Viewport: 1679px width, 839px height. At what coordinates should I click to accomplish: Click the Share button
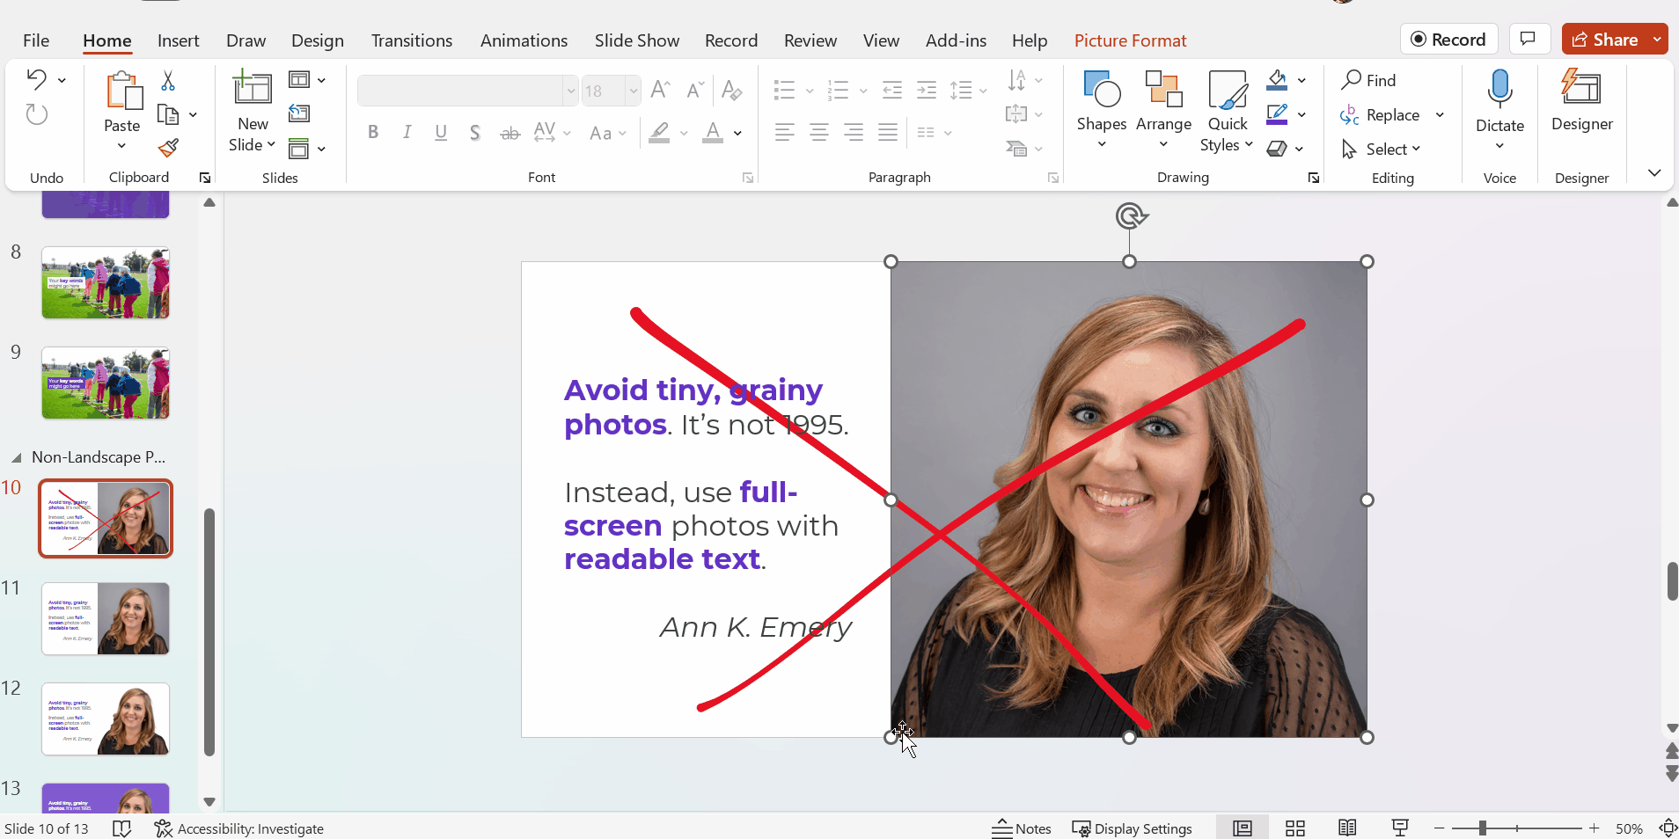(1605, 40)
